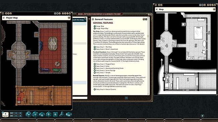Open the Player Map window menu dropdown
The width and height of the screenshot is (218, 122).
click(x=69, y=18)
